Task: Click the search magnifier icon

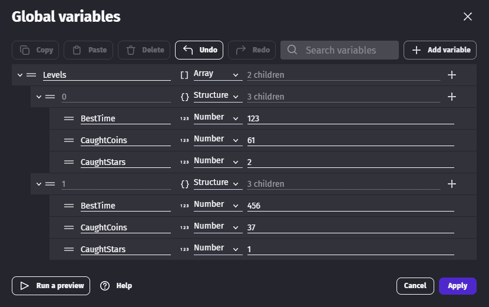Action: pyautogui.click(x=292, y=50)
